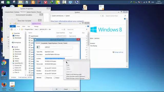Open IntelliJ IDEA from the taskbar
This screenshot has width=164, height=92.
pyautogui.click(x=39, y=2)
